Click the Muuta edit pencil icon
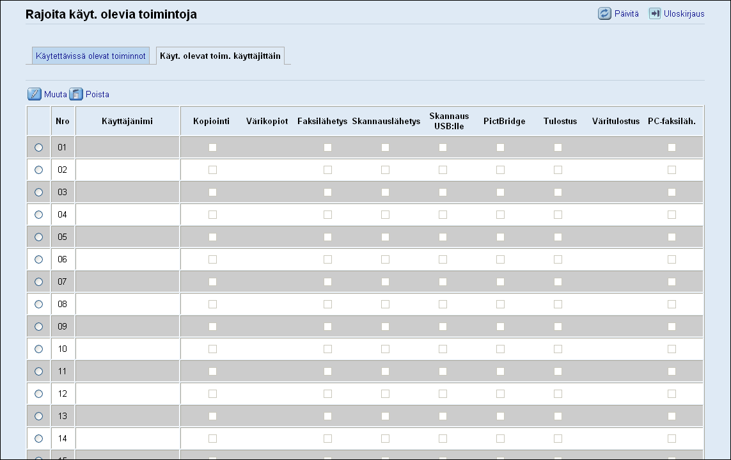 pyautogui.click(x=34, y=94)
